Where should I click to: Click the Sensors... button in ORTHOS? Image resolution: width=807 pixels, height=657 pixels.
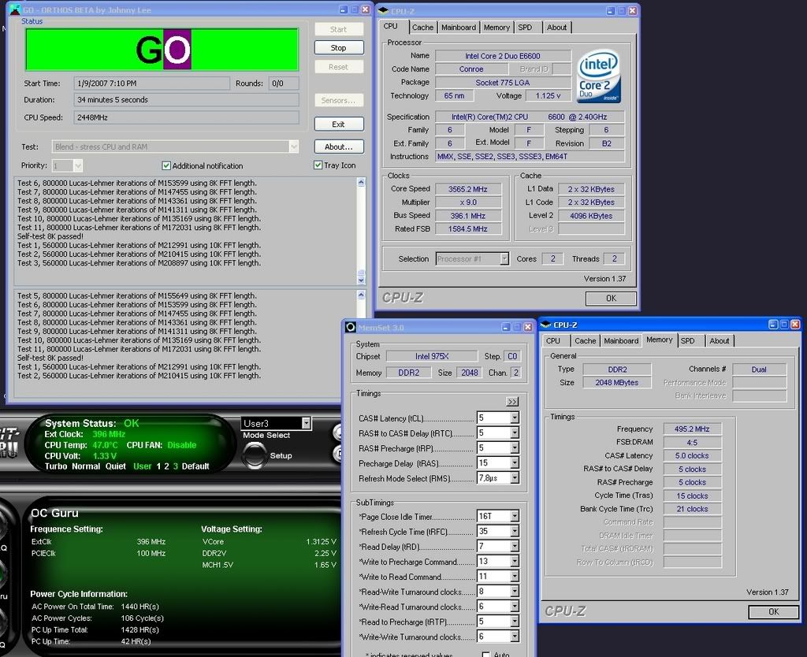(339, 100)
